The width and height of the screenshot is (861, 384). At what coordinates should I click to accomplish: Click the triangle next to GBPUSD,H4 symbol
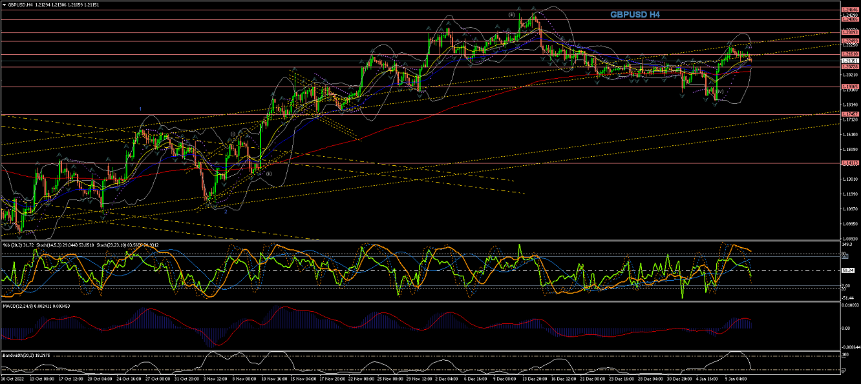(x=4, y=5)
